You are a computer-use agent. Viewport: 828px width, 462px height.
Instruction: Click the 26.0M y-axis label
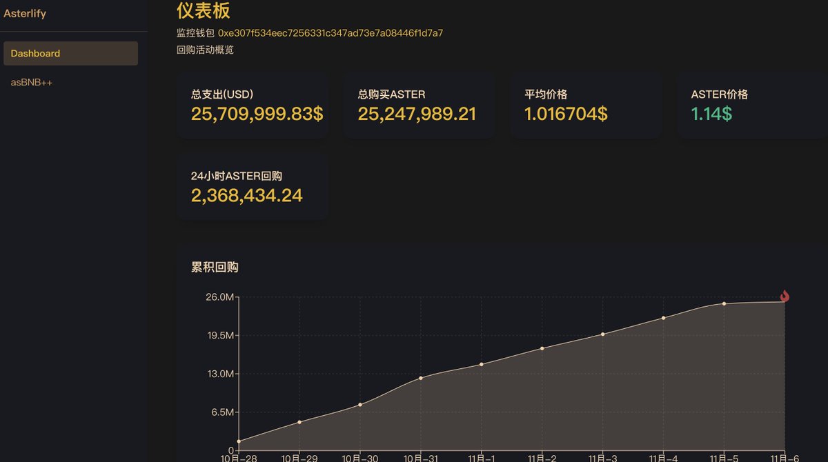click(221, 297)
